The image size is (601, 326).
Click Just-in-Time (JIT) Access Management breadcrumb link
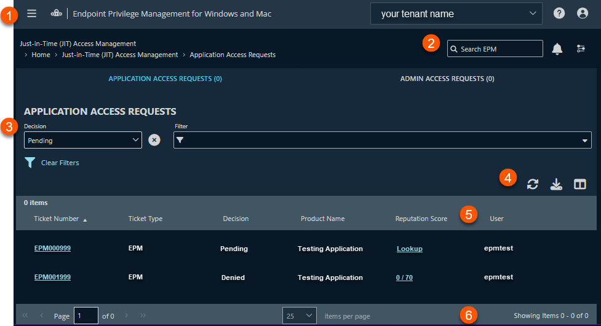(x=120, y=55)
